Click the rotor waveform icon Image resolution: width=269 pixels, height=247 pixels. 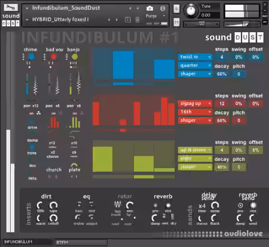click(x=118, y=204)
